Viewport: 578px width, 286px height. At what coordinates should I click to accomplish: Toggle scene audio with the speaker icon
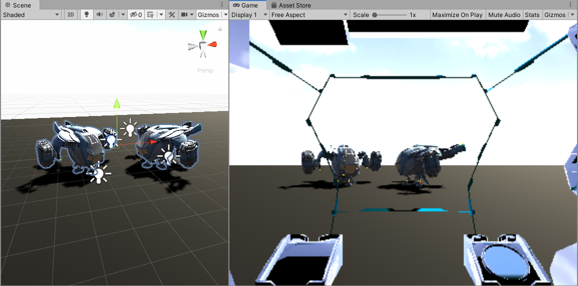pyautogui.click(x=100, y=14)
